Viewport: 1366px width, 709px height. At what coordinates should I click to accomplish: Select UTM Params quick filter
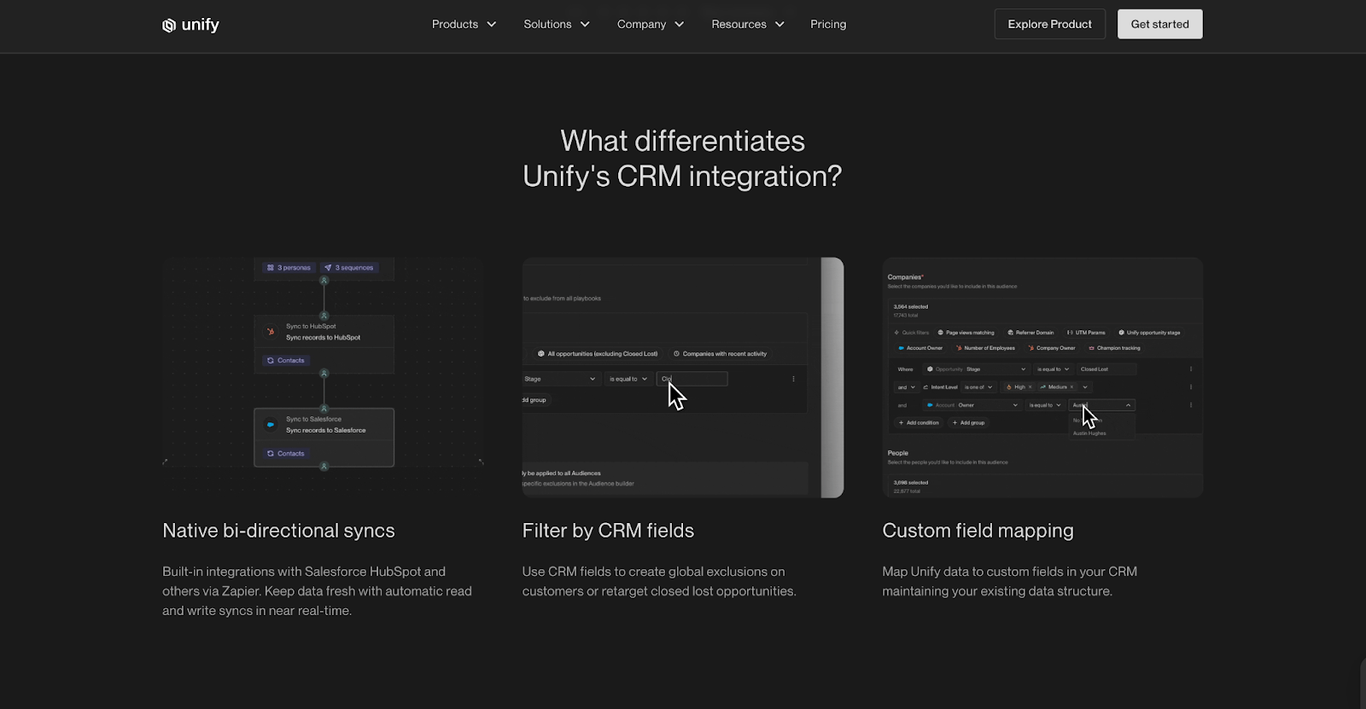coord(1086,333)
